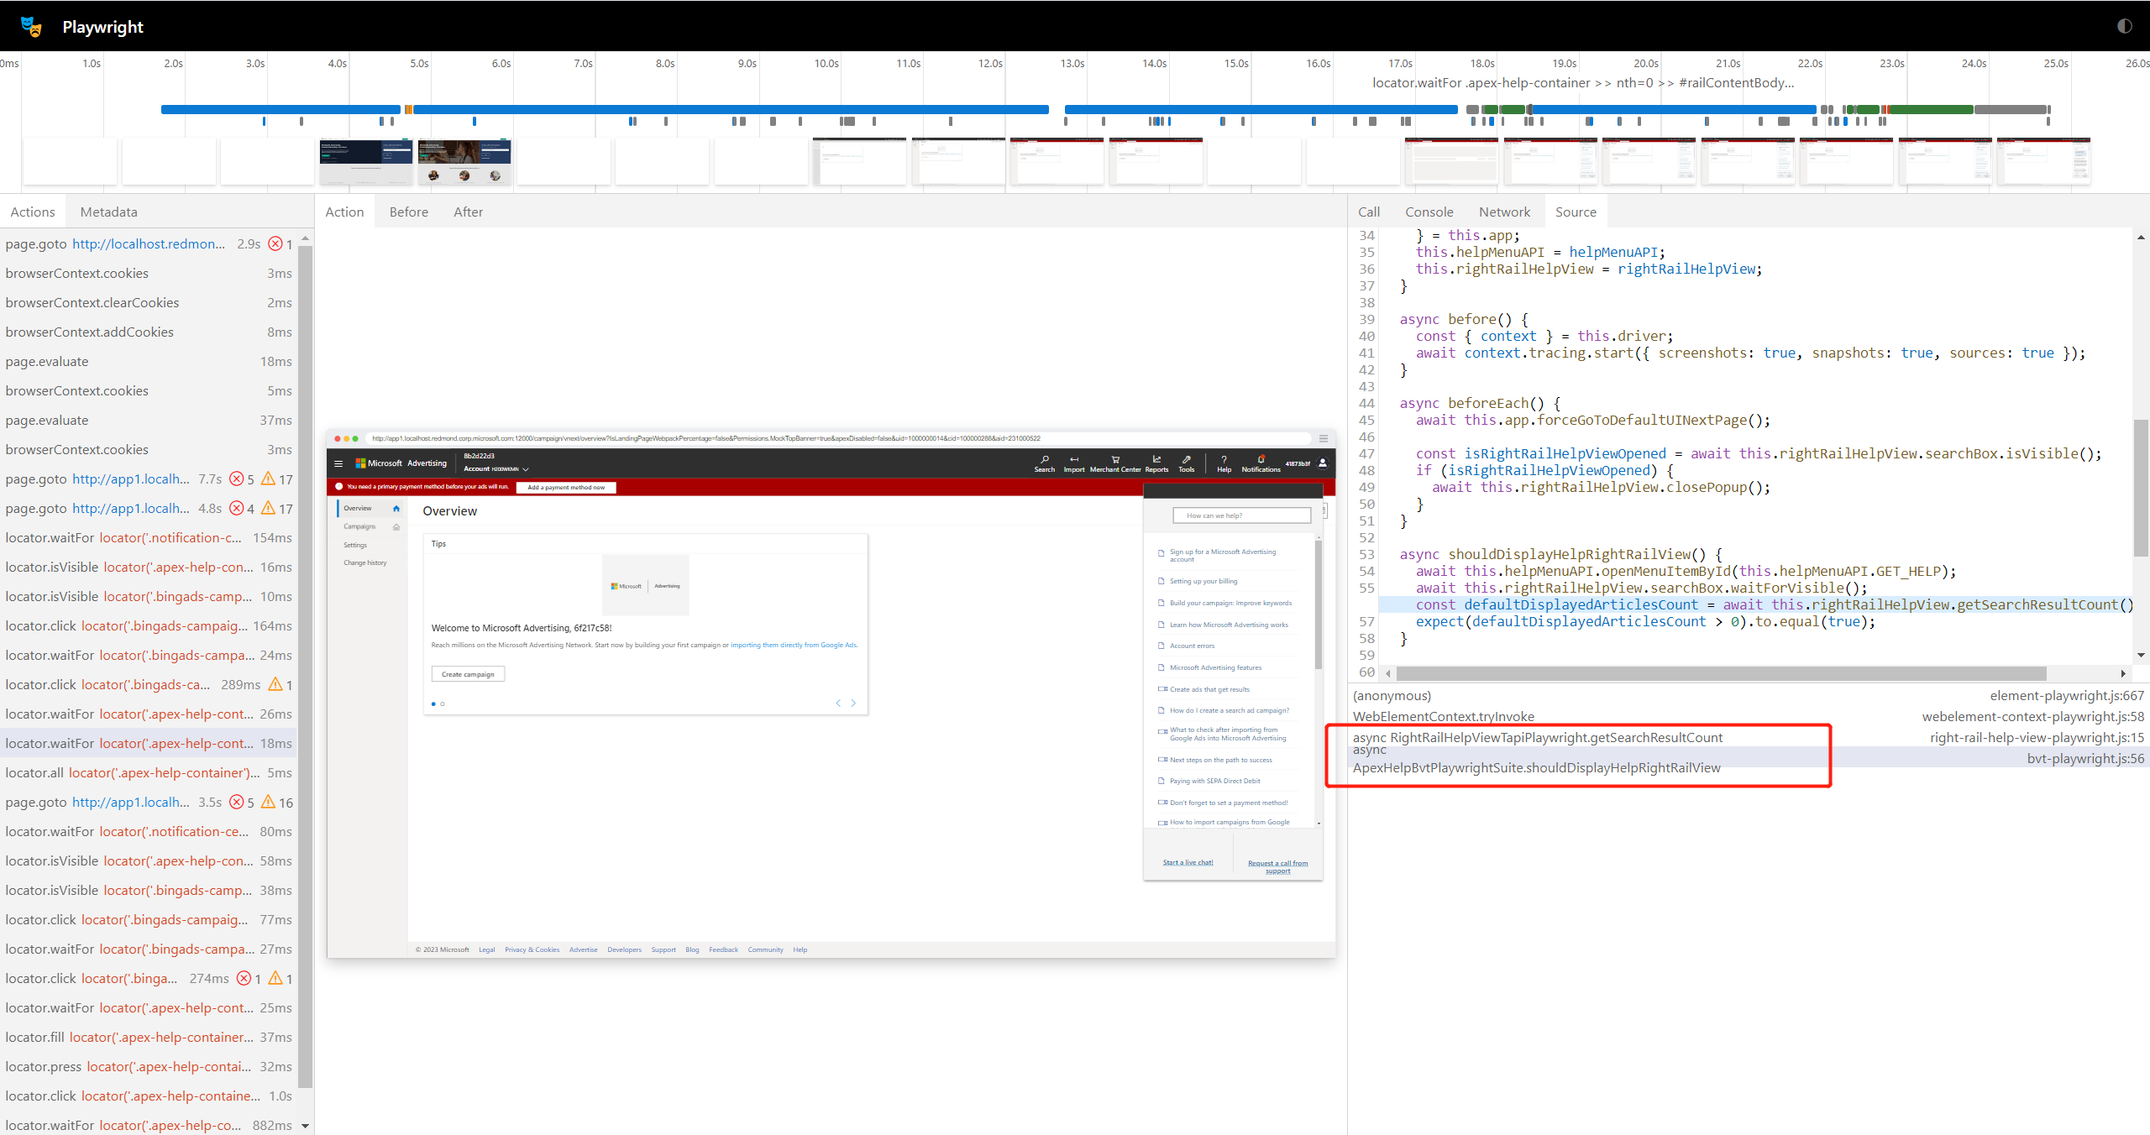Click the Help question mark icon

1224,462
